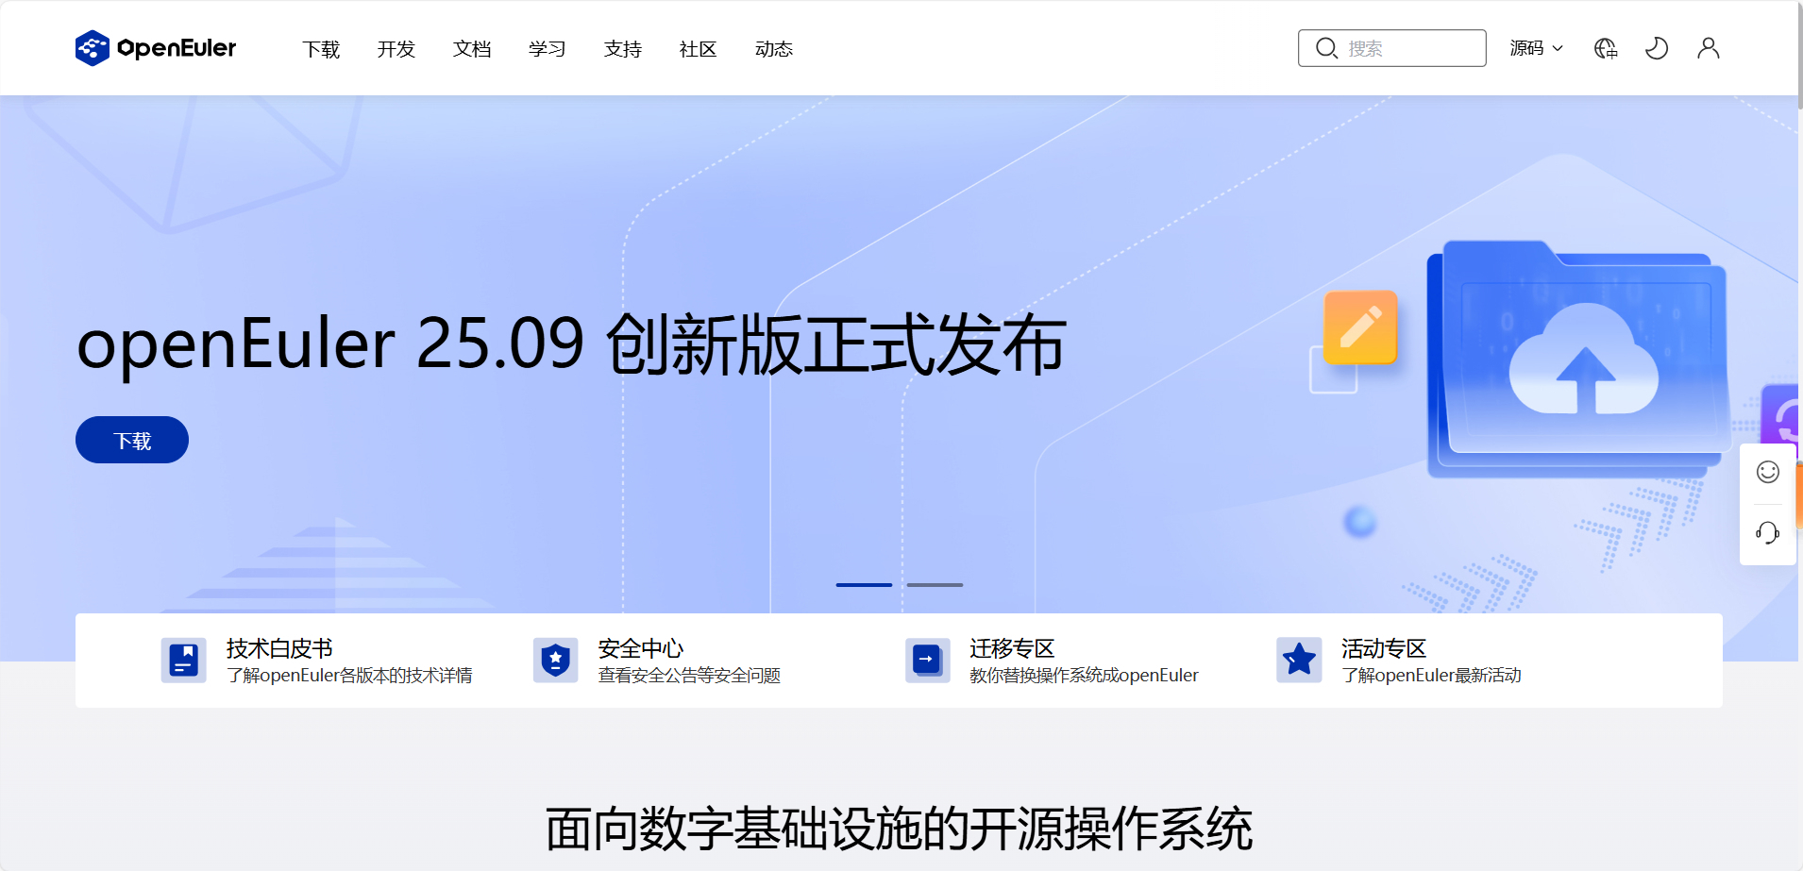The width and height of the screenshot is (1803, 871).
Task: Open the 社区 navigation menu
Action: (x=698, y=49)
